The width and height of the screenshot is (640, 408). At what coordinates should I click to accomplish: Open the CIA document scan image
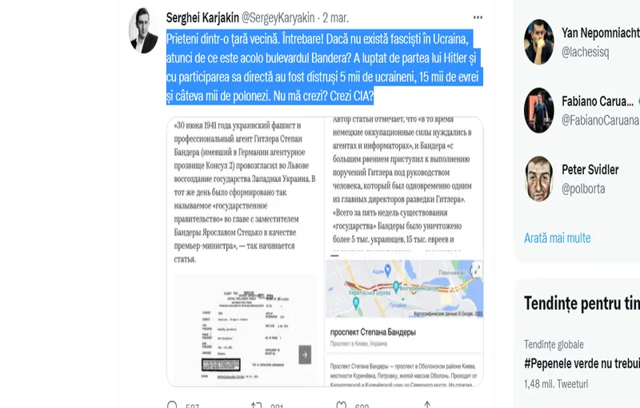pyautogui.click(x=245, y=331)
